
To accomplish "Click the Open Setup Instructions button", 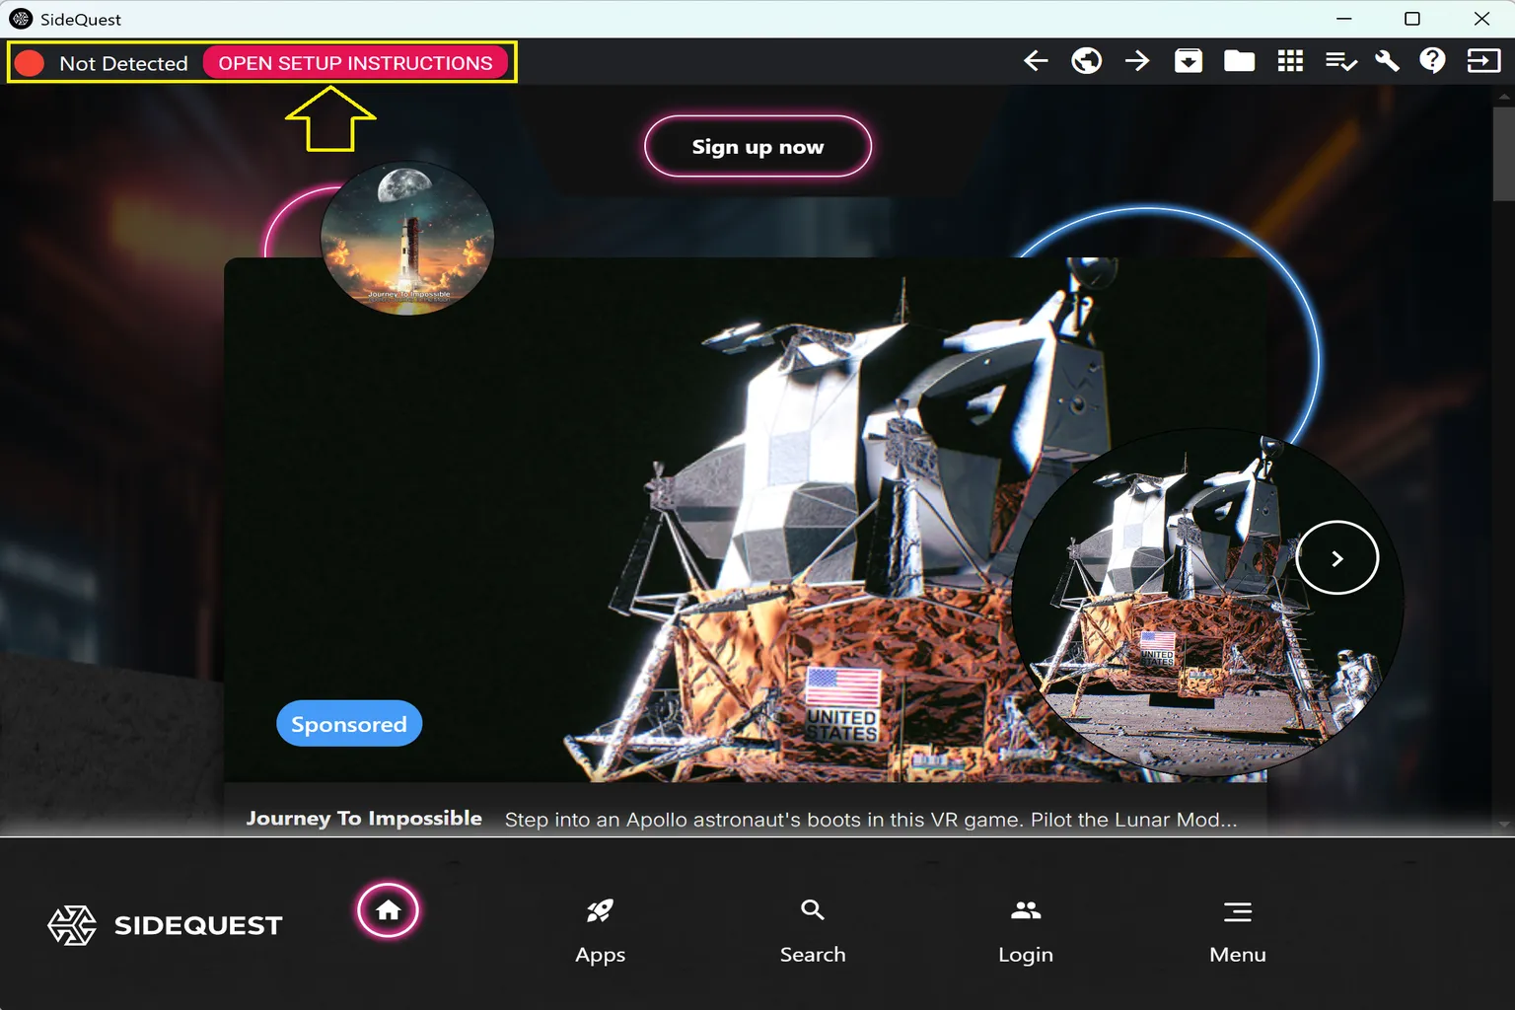I will click(355, 63).
